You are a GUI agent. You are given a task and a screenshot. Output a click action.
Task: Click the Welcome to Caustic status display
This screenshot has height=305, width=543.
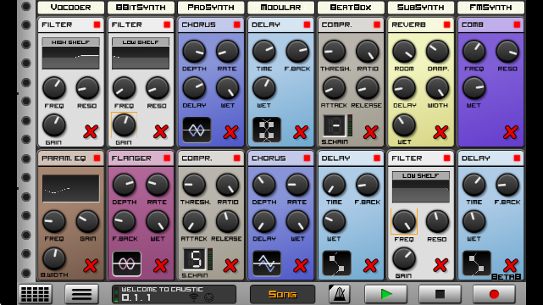pyautogui.click(x=174, y=294)
